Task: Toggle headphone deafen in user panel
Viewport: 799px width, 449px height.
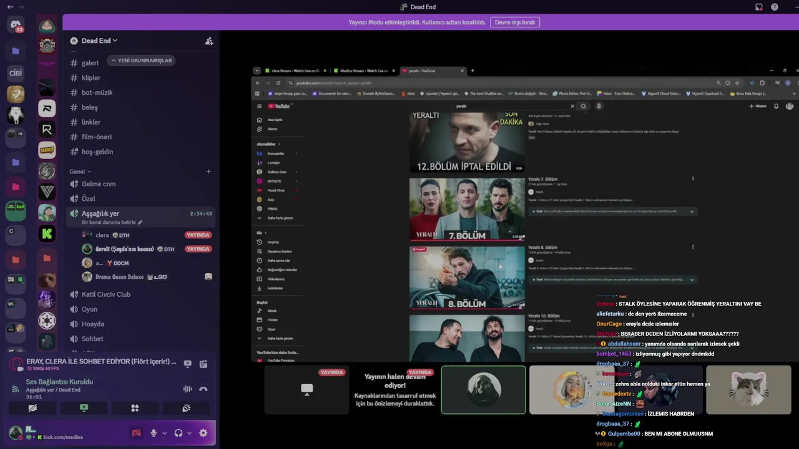Action: click(x=179, y=433)
